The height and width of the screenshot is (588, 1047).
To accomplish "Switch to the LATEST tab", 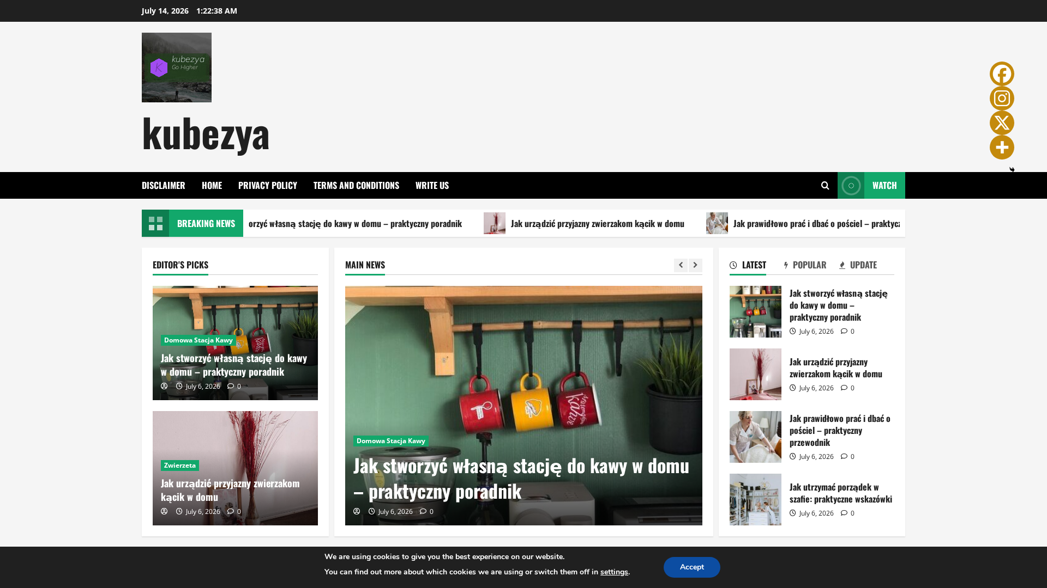I will [x=748, y=265].
